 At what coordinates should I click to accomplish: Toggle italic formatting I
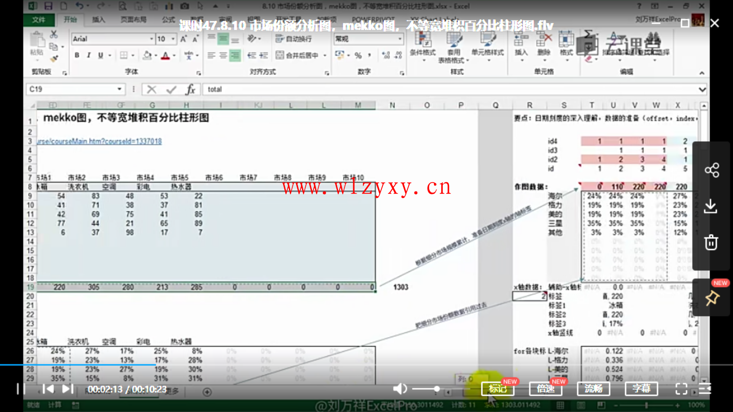click(89, 56)
